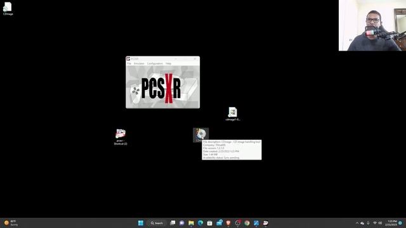This screenshot has height=228, width=406.
Task: Switch to PCSXR via its taskbar icon
Action: [x=266, y=223]
